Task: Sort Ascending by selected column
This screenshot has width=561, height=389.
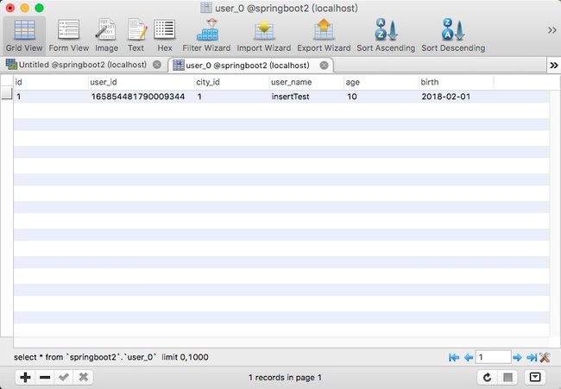Action: [386, 35]
